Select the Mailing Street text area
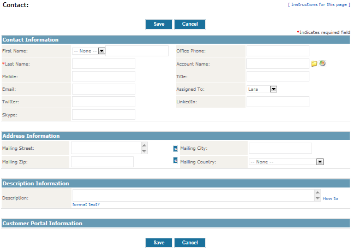 coord(105,148)
